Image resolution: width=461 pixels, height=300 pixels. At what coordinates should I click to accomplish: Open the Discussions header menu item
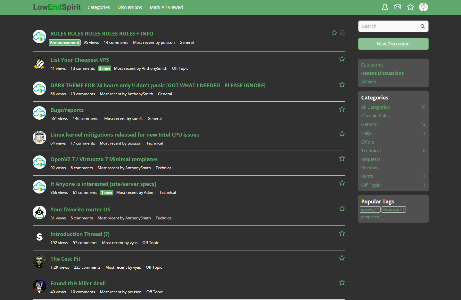tap(130, 7)
